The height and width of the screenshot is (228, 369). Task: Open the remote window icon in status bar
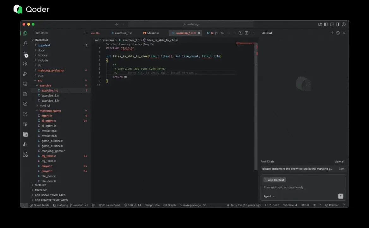point(24,205)
